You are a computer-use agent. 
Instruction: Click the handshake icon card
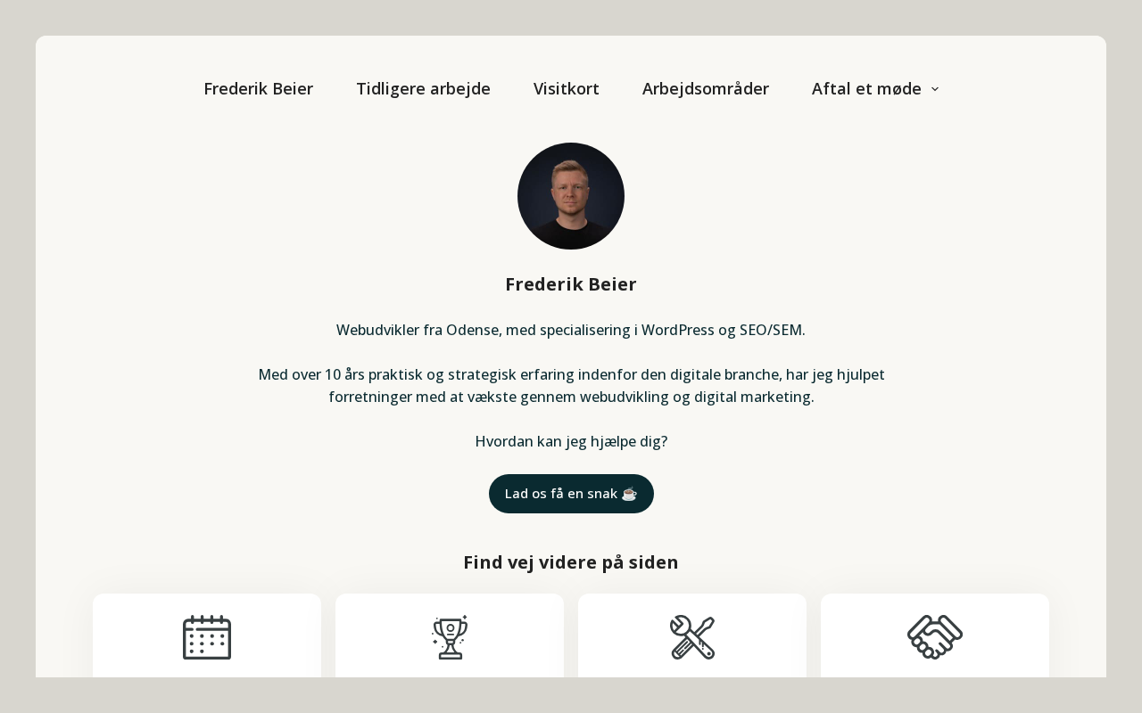tap(935, 636)
